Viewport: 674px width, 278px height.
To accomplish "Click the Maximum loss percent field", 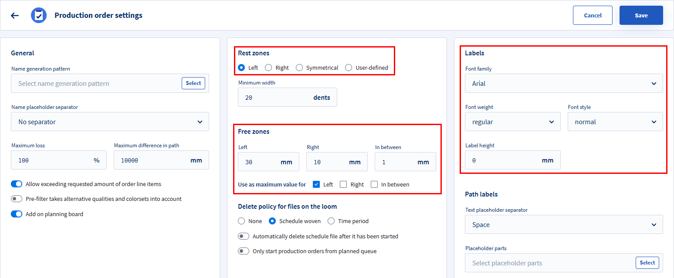I will pyautogui.click(x=59, y=160).
